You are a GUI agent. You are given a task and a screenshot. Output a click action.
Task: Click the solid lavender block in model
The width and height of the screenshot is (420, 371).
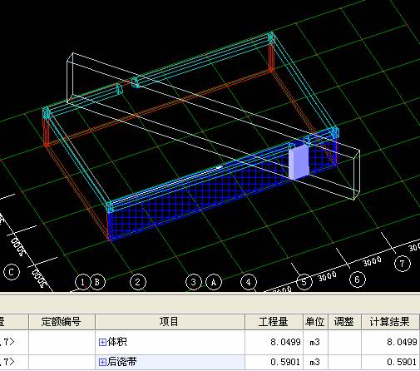point(299,161)
